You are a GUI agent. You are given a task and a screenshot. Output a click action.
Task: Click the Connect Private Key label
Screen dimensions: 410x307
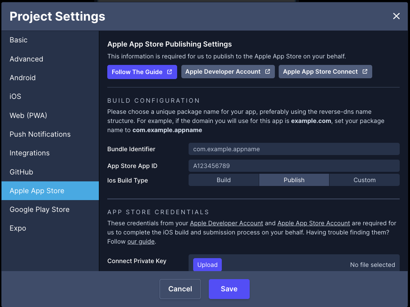[x=137, y=261]
